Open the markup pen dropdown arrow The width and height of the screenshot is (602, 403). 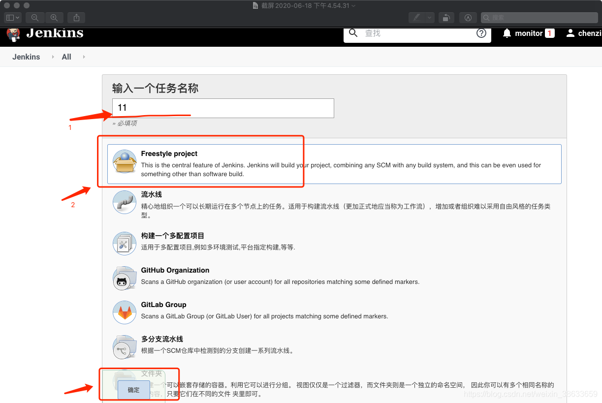point(429,17)
